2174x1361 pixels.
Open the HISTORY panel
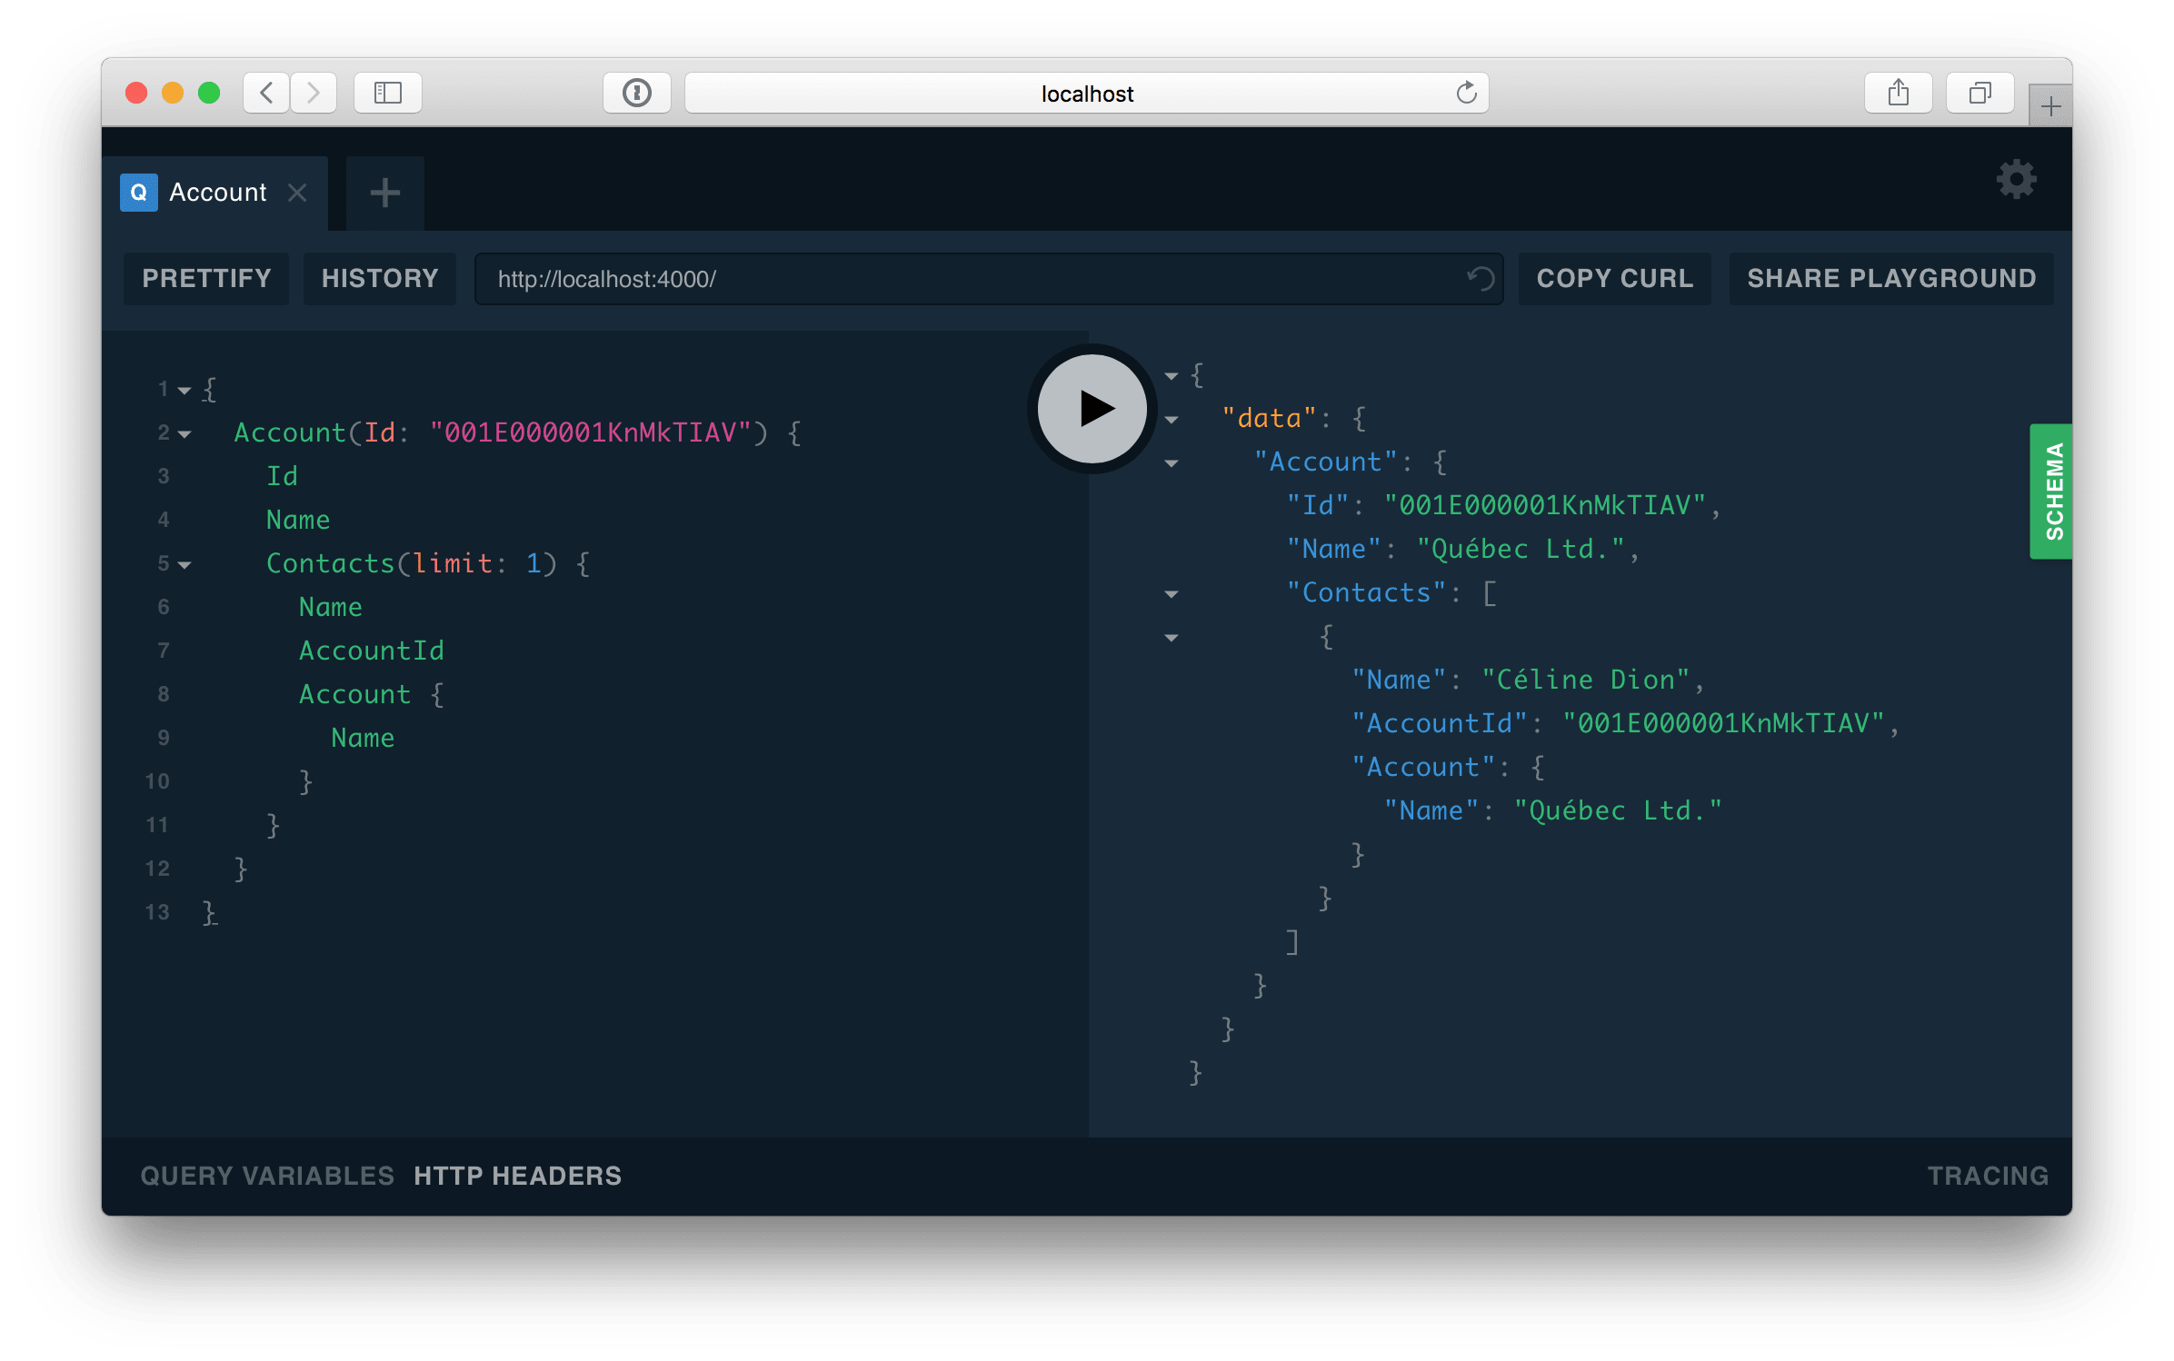(379, 278)
